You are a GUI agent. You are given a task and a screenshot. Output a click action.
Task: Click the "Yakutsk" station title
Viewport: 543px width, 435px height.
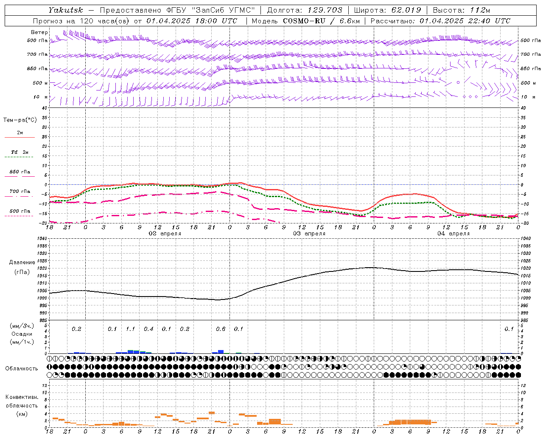[x=65, y=10]
